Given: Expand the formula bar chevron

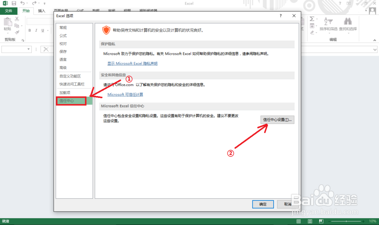Looking at the screenshot, I should click(x=375, y=50).
